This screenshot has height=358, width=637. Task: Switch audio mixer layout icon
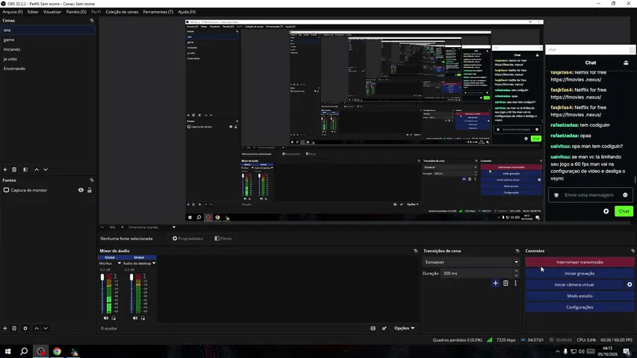(x=373, y=328)
